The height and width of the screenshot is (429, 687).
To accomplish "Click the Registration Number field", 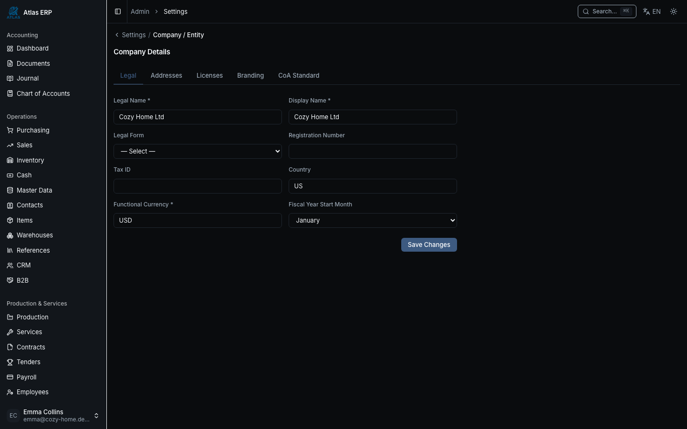I will 373,151.
